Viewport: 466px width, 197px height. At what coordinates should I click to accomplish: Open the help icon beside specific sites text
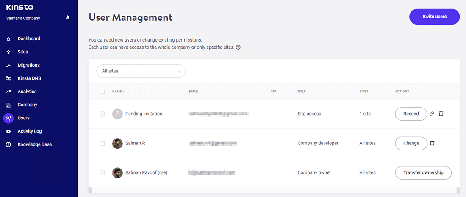pyautogui.click(x=238, y=47)
